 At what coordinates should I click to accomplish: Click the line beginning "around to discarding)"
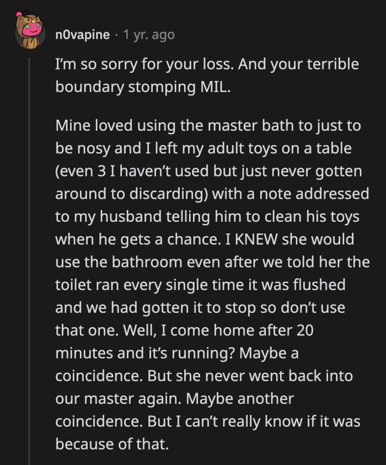(x=212, y=194)
